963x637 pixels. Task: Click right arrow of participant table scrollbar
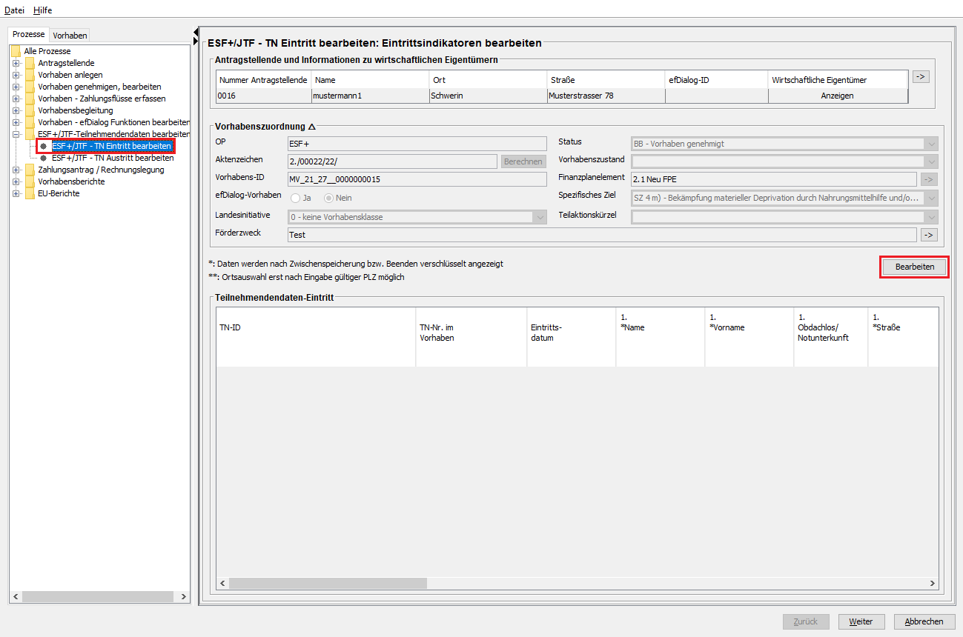pos(932,584)
